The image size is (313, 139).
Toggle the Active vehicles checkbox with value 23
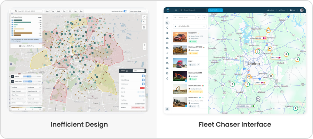12,26
